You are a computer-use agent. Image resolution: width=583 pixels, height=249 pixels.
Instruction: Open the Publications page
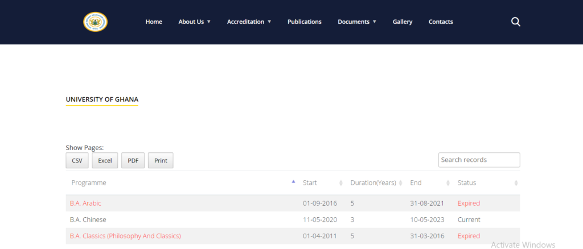305,22
